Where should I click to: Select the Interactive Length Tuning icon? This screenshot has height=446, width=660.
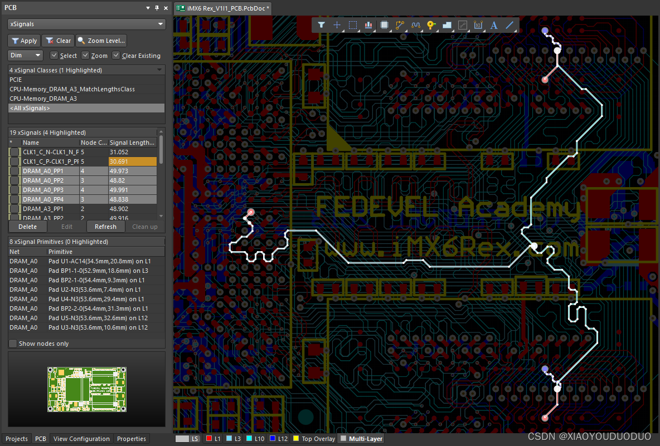click(415, 25)
